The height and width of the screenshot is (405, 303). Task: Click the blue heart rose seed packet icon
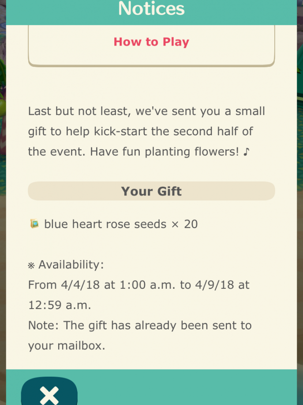click(34, 224)
